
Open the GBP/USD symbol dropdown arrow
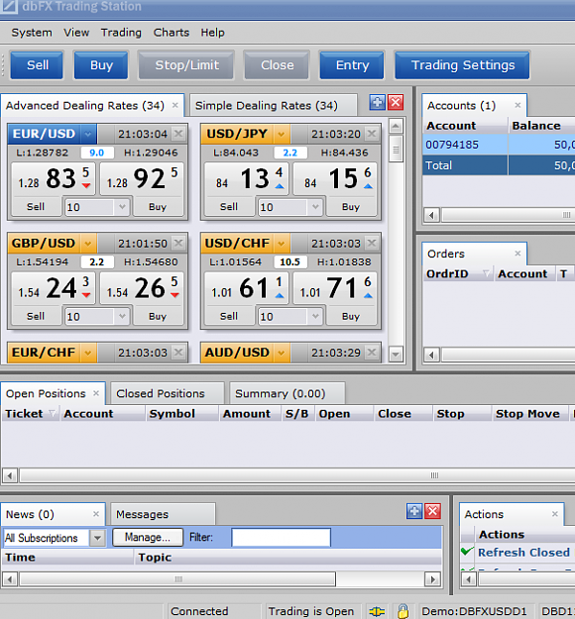point(87,244)
